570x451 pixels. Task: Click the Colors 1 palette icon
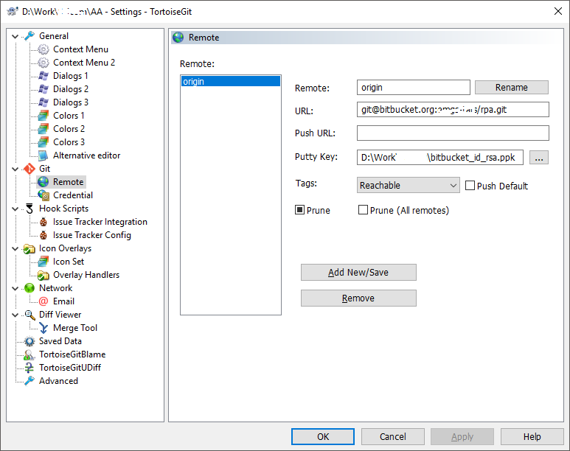[x=44, y=116]
